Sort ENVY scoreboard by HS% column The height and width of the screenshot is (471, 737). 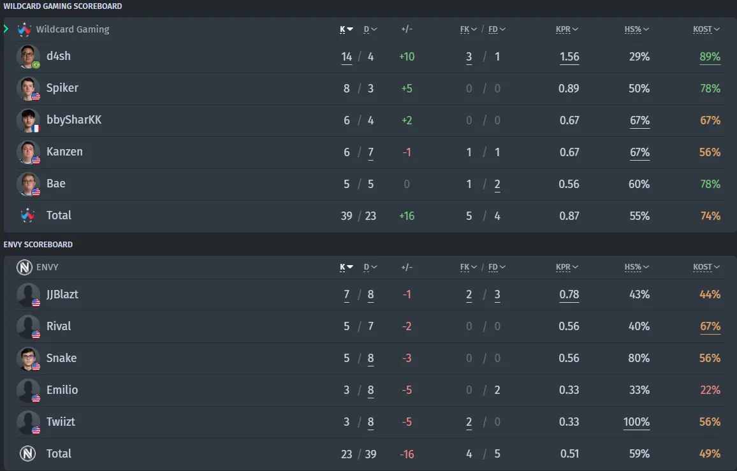tap(637, 268)
